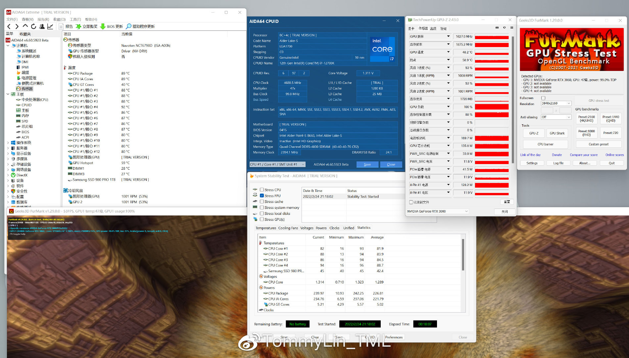Expand the 操作系统 tree node
Viewport: 629px width, 358px height.
pos(8,143)
